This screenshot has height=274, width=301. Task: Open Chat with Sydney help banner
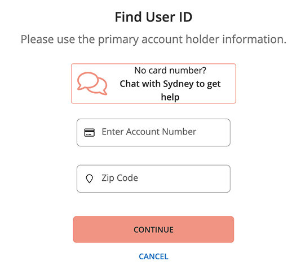[x=153, y=84]
